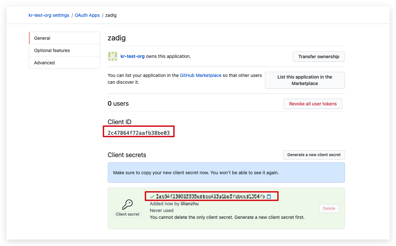396x246 pixels.
Task: Click List this application in the Marketplace
Action: (304, 80)
